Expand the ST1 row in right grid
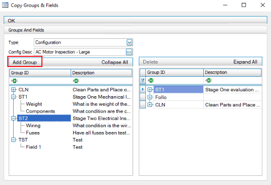The height and width of the screenshot is (185, 271). [150, 89]
